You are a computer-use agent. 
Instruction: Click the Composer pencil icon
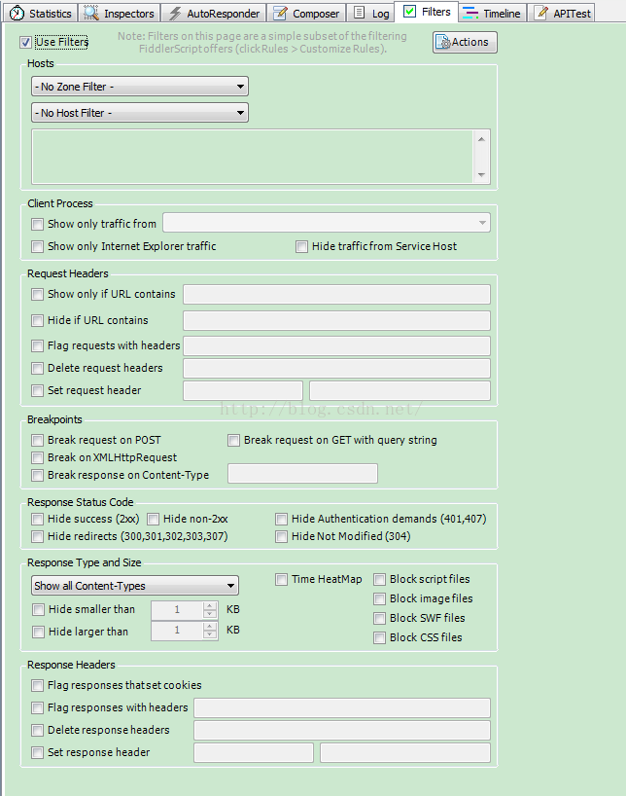(x=280, y=14)
